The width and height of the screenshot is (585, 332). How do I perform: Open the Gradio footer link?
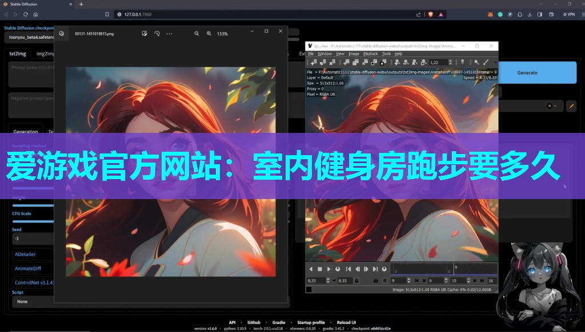(279, 322)
